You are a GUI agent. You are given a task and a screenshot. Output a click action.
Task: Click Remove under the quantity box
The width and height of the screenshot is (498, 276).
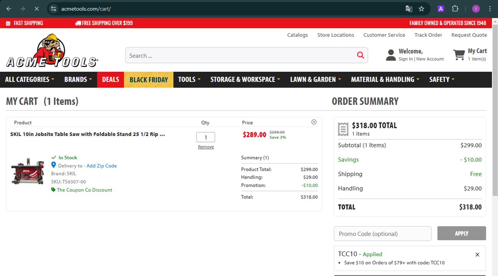[x=206, y=147]
